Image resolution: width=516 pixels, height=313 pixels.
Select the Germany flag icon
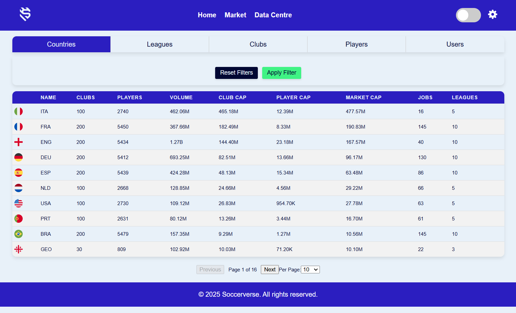point(18,157)
